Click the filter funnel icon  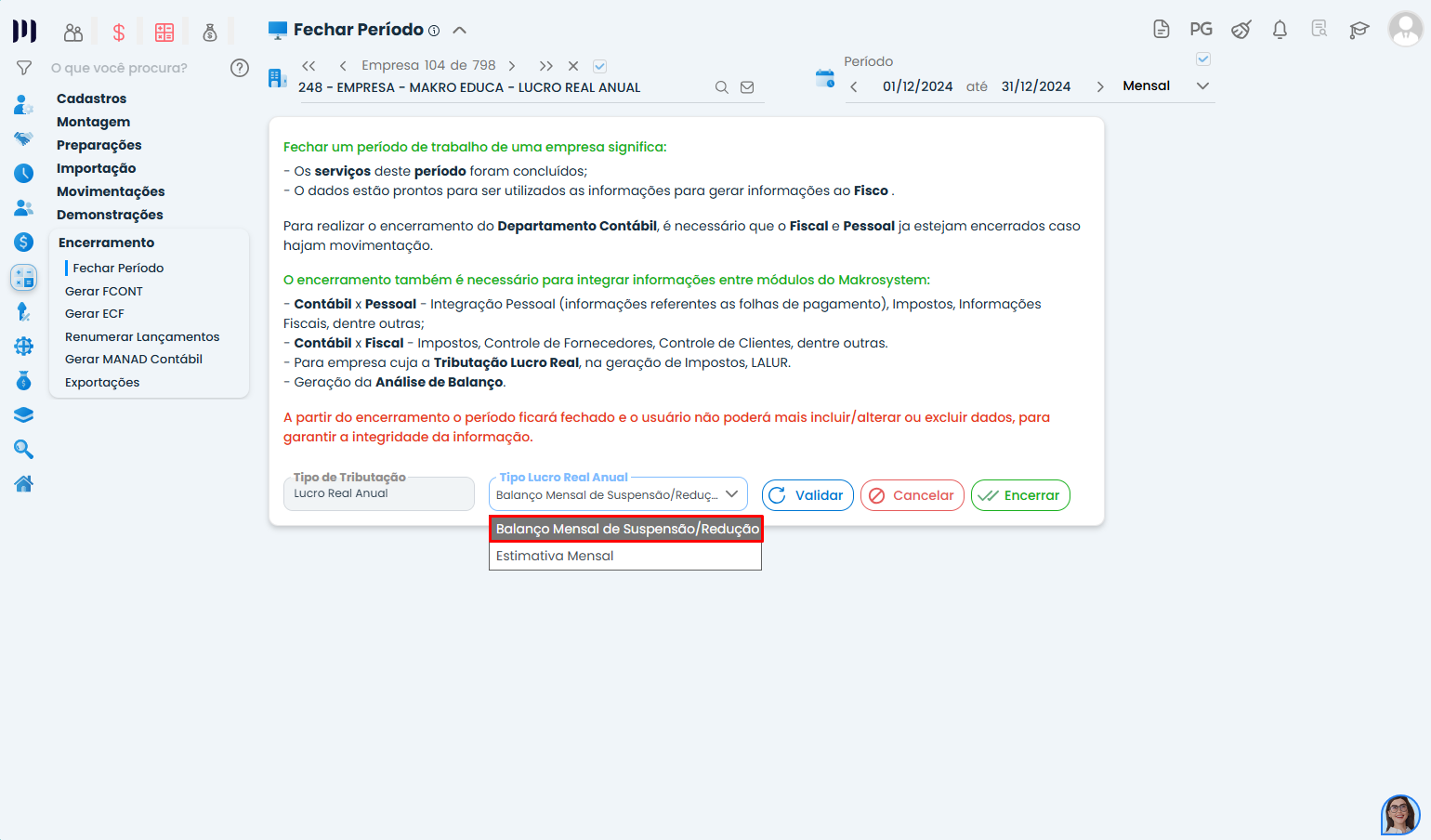point(24,68)
